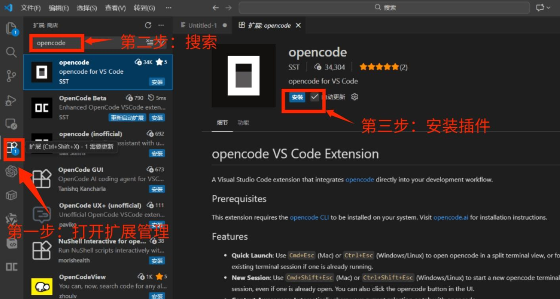Open the Search view in activity bar
560x299 pixels.
click(11, 52)
